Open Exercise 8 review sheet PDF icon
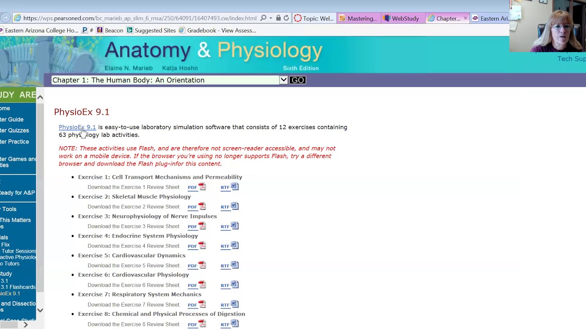Viewport: 586px width, 329px height. (x=202, y=324)
